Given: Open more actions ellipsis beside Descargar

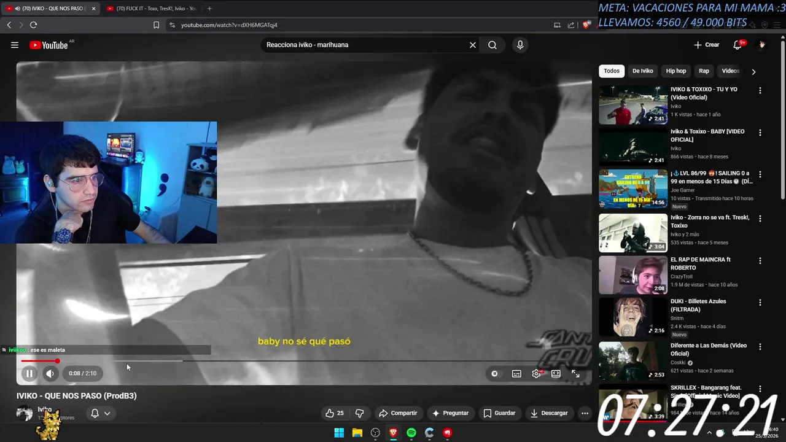Looking at the screenshot, I should tap(585, 413).
